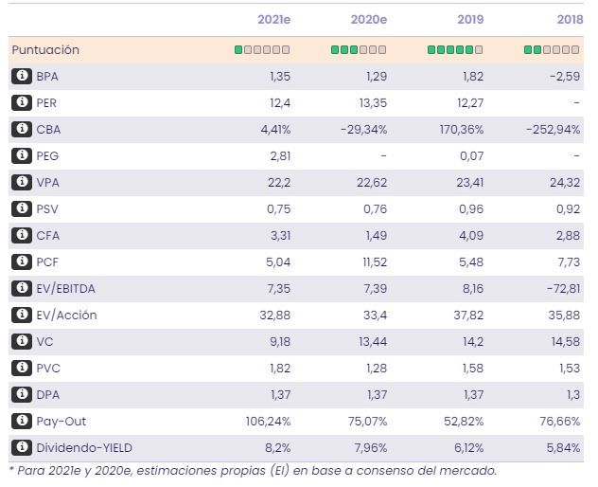This screenshot has width=598, height=487.
Task: Select the 2021e column header
Action: (273, 20)
